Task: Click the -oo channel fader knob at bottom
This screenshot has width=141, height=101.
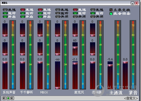Action: (x=57, y=88)
